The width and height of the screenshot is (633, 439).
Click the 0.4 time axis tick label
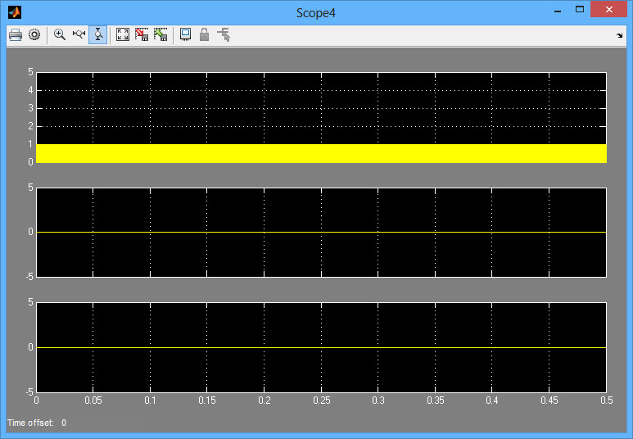tap(492, 401)
